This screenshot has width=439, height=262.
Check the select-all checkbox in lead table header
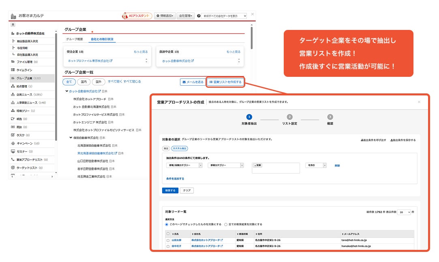[x=168, y=234]
